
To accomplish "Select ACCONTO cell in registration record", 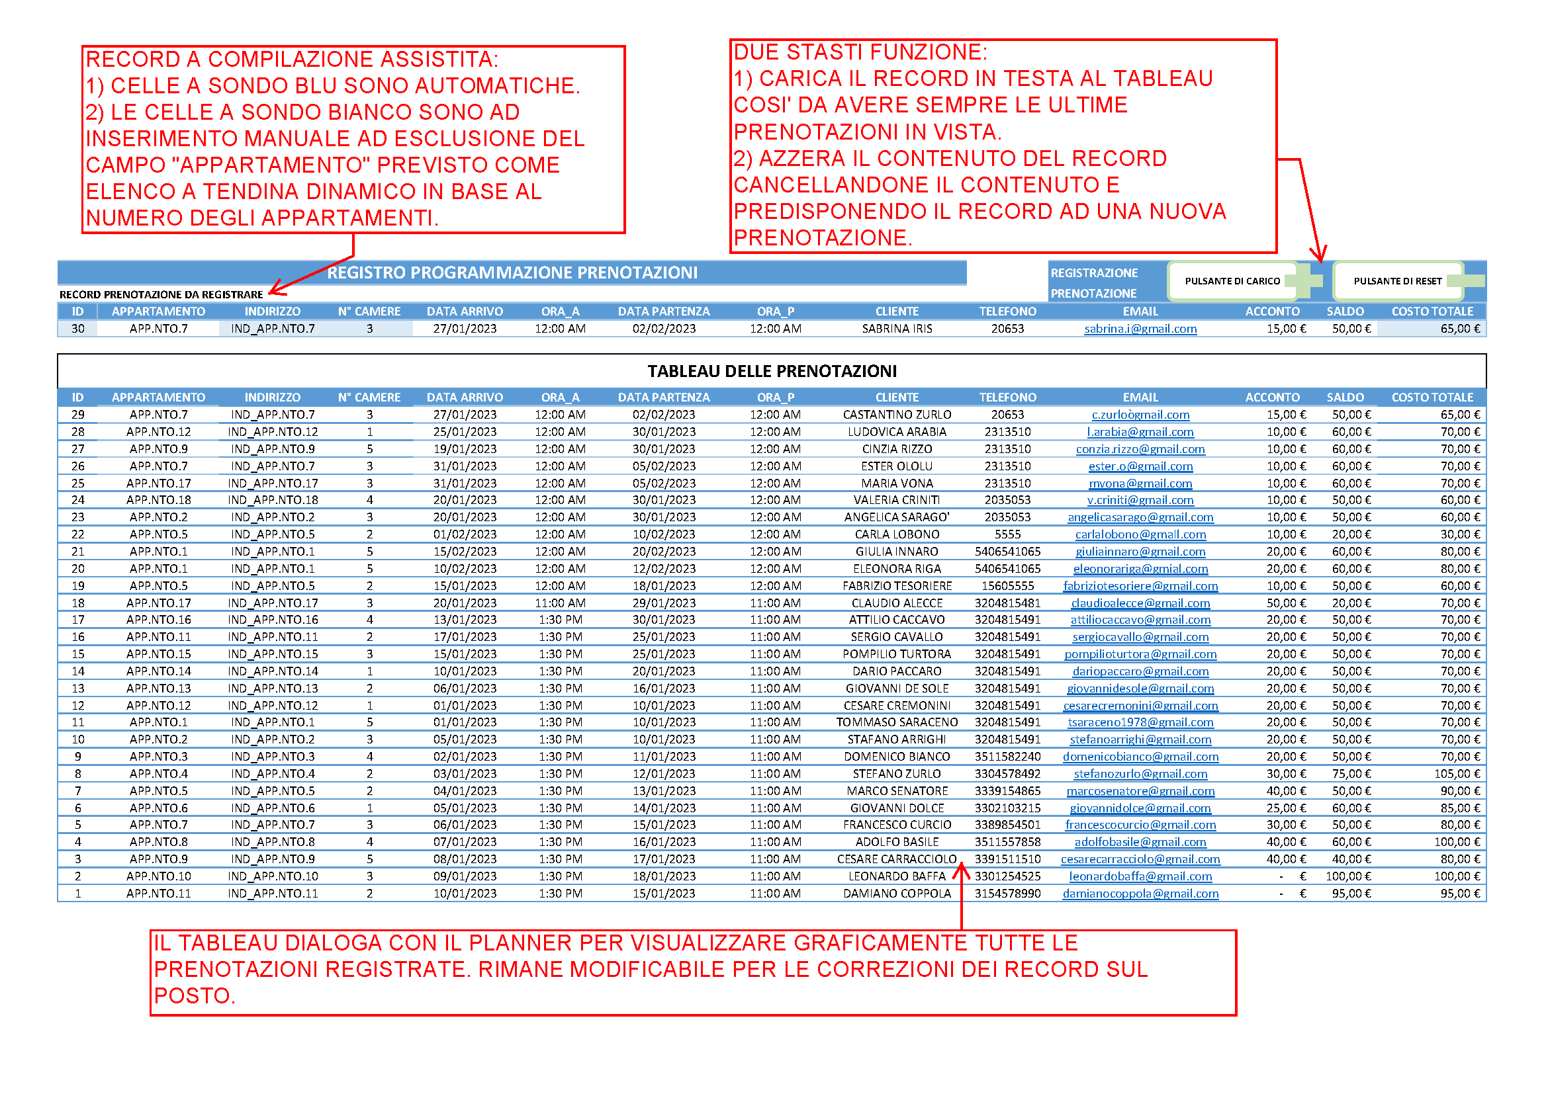I will [x=1274, y=329].
